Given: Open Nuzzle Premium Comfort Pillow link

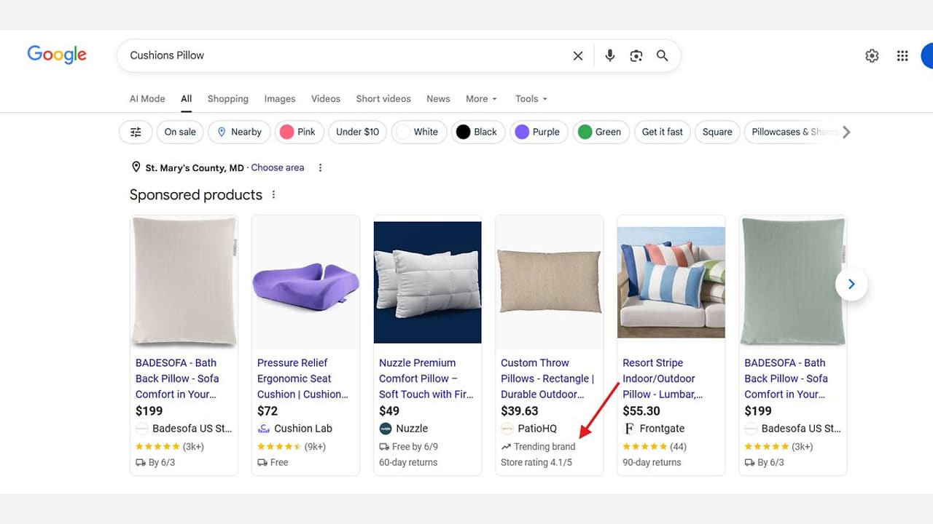Looking at the screenshot, I should click(426, 378).
